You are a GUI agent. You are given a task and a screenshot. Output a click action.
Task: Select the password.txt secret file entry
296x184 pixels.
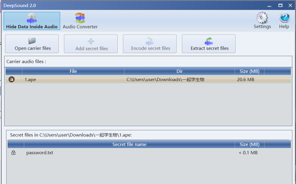(x=40, y=153)
